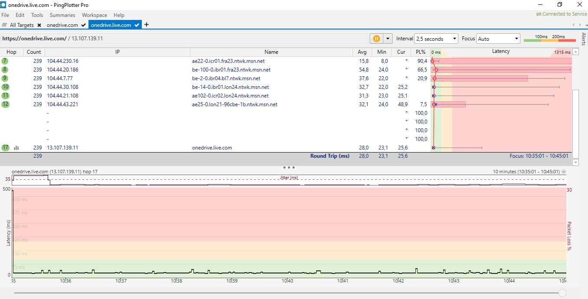Click the Round Trip (ms) summary label
The width and height of the screenshot is (588, 299).
coord(330,156)
